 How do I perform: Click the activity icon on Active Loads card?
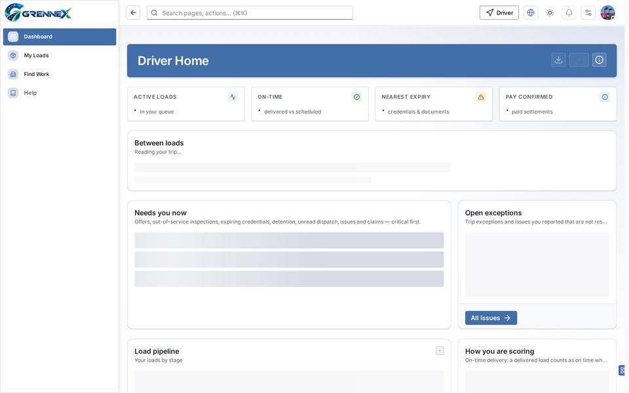pos(233,97)
